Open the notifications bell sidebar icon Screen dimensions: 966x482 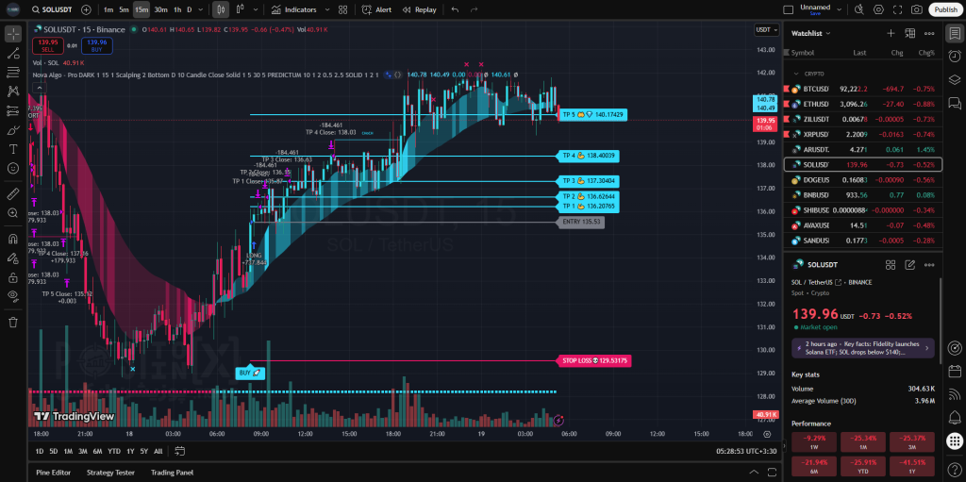(955, 417)
